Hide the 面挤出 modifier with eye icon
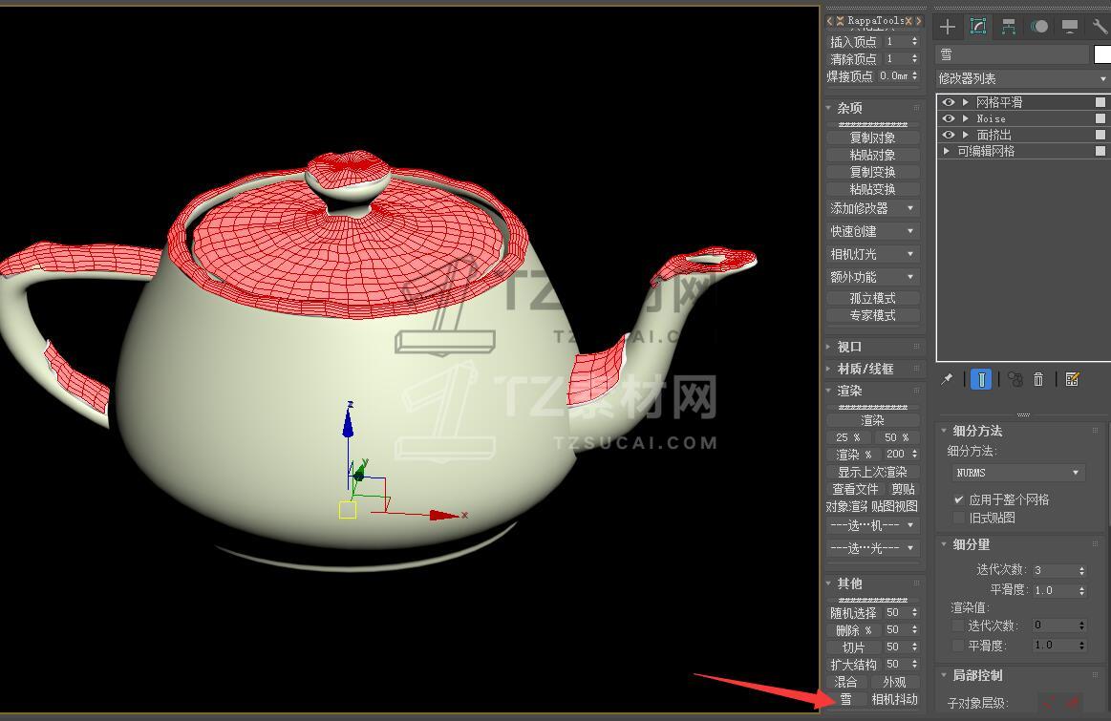Viewport: 1111px width, 721px height. 948,135
